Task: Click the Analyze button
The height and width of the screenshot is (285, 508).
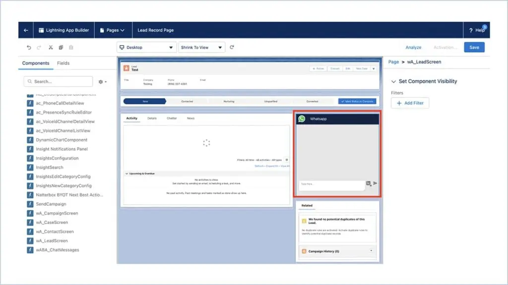Action: [x=413, y=47]
